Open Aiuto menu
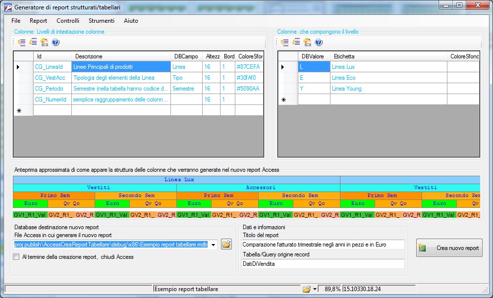Viewport: 493px width, 298px height. point(131,21)
